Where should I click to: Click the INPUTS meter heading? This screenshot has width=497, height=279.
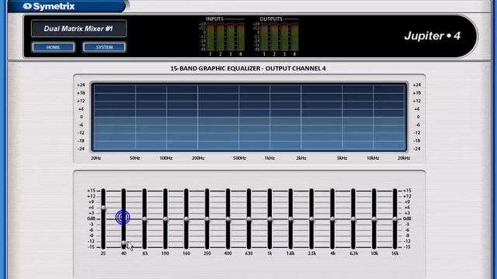(x=214, y=19)
